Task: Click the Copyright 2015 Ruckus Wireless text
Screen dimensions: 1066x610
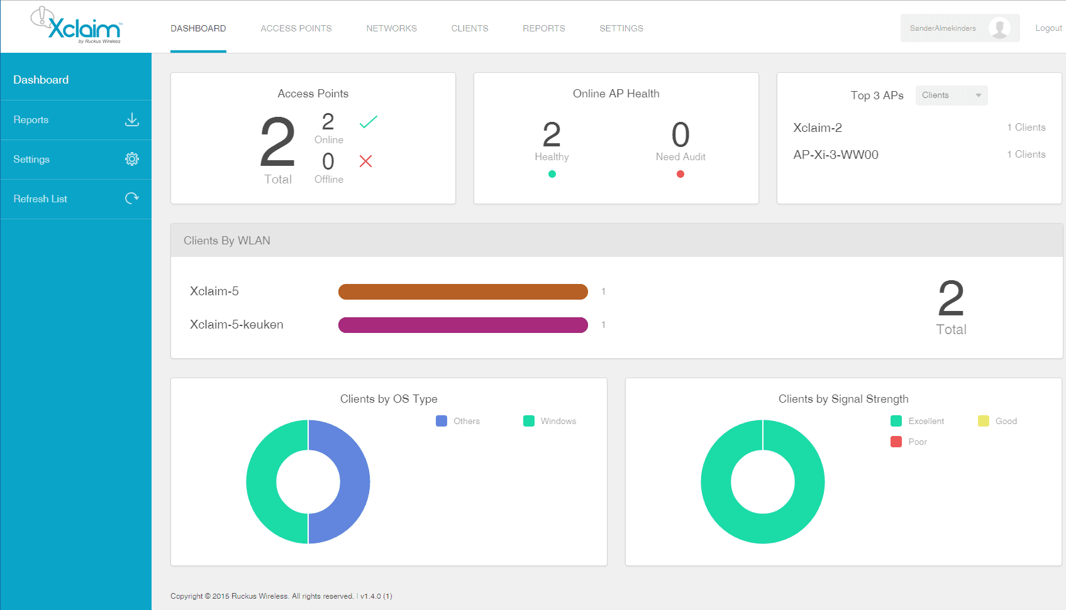Action: (x=262, y=596)
